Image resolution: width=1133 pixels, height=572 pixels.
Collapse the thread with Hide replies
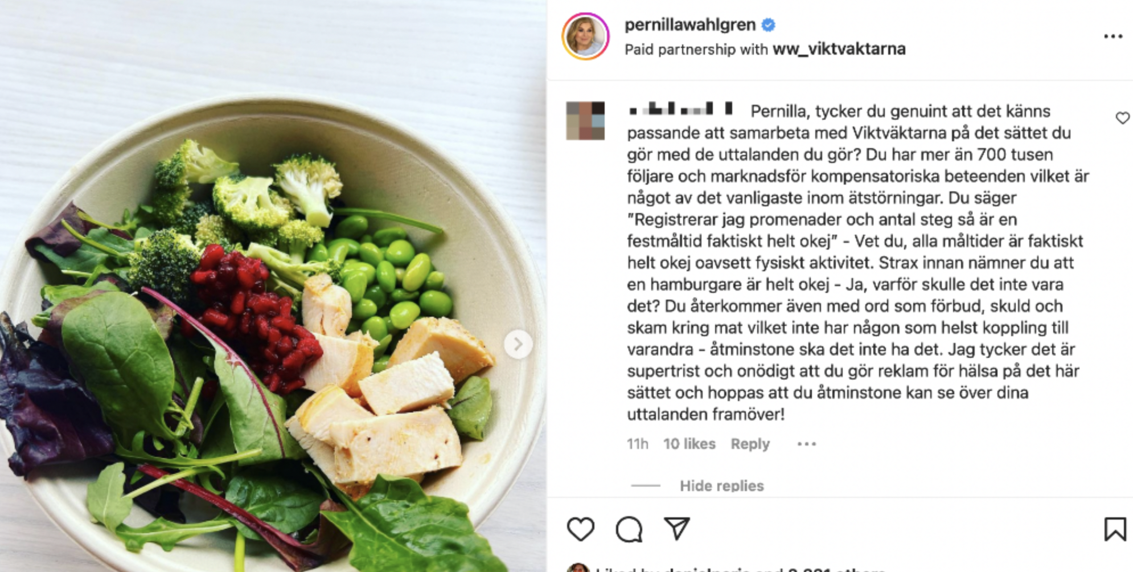tap(721, 486)
